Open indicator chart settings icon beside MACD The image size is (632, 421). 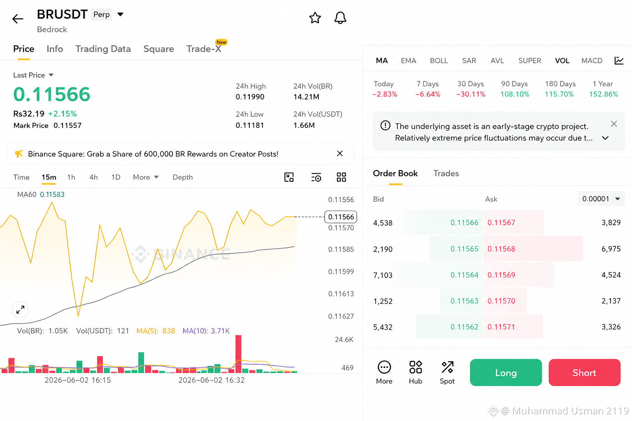pos(619,60)
